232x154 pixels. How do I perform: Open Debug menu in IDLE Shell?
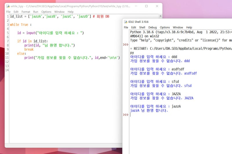[153, 27]
